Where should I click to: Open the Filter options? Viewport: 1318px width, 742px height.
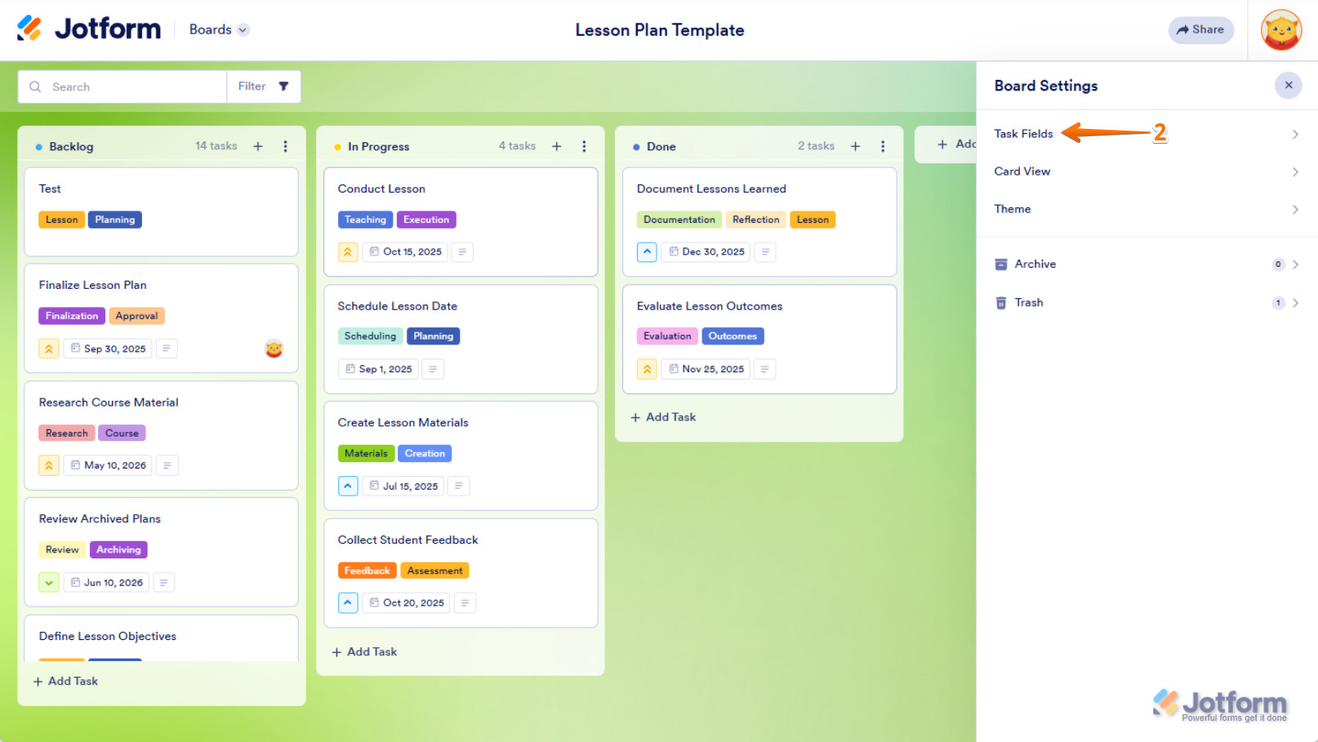[x=263, y=87]
